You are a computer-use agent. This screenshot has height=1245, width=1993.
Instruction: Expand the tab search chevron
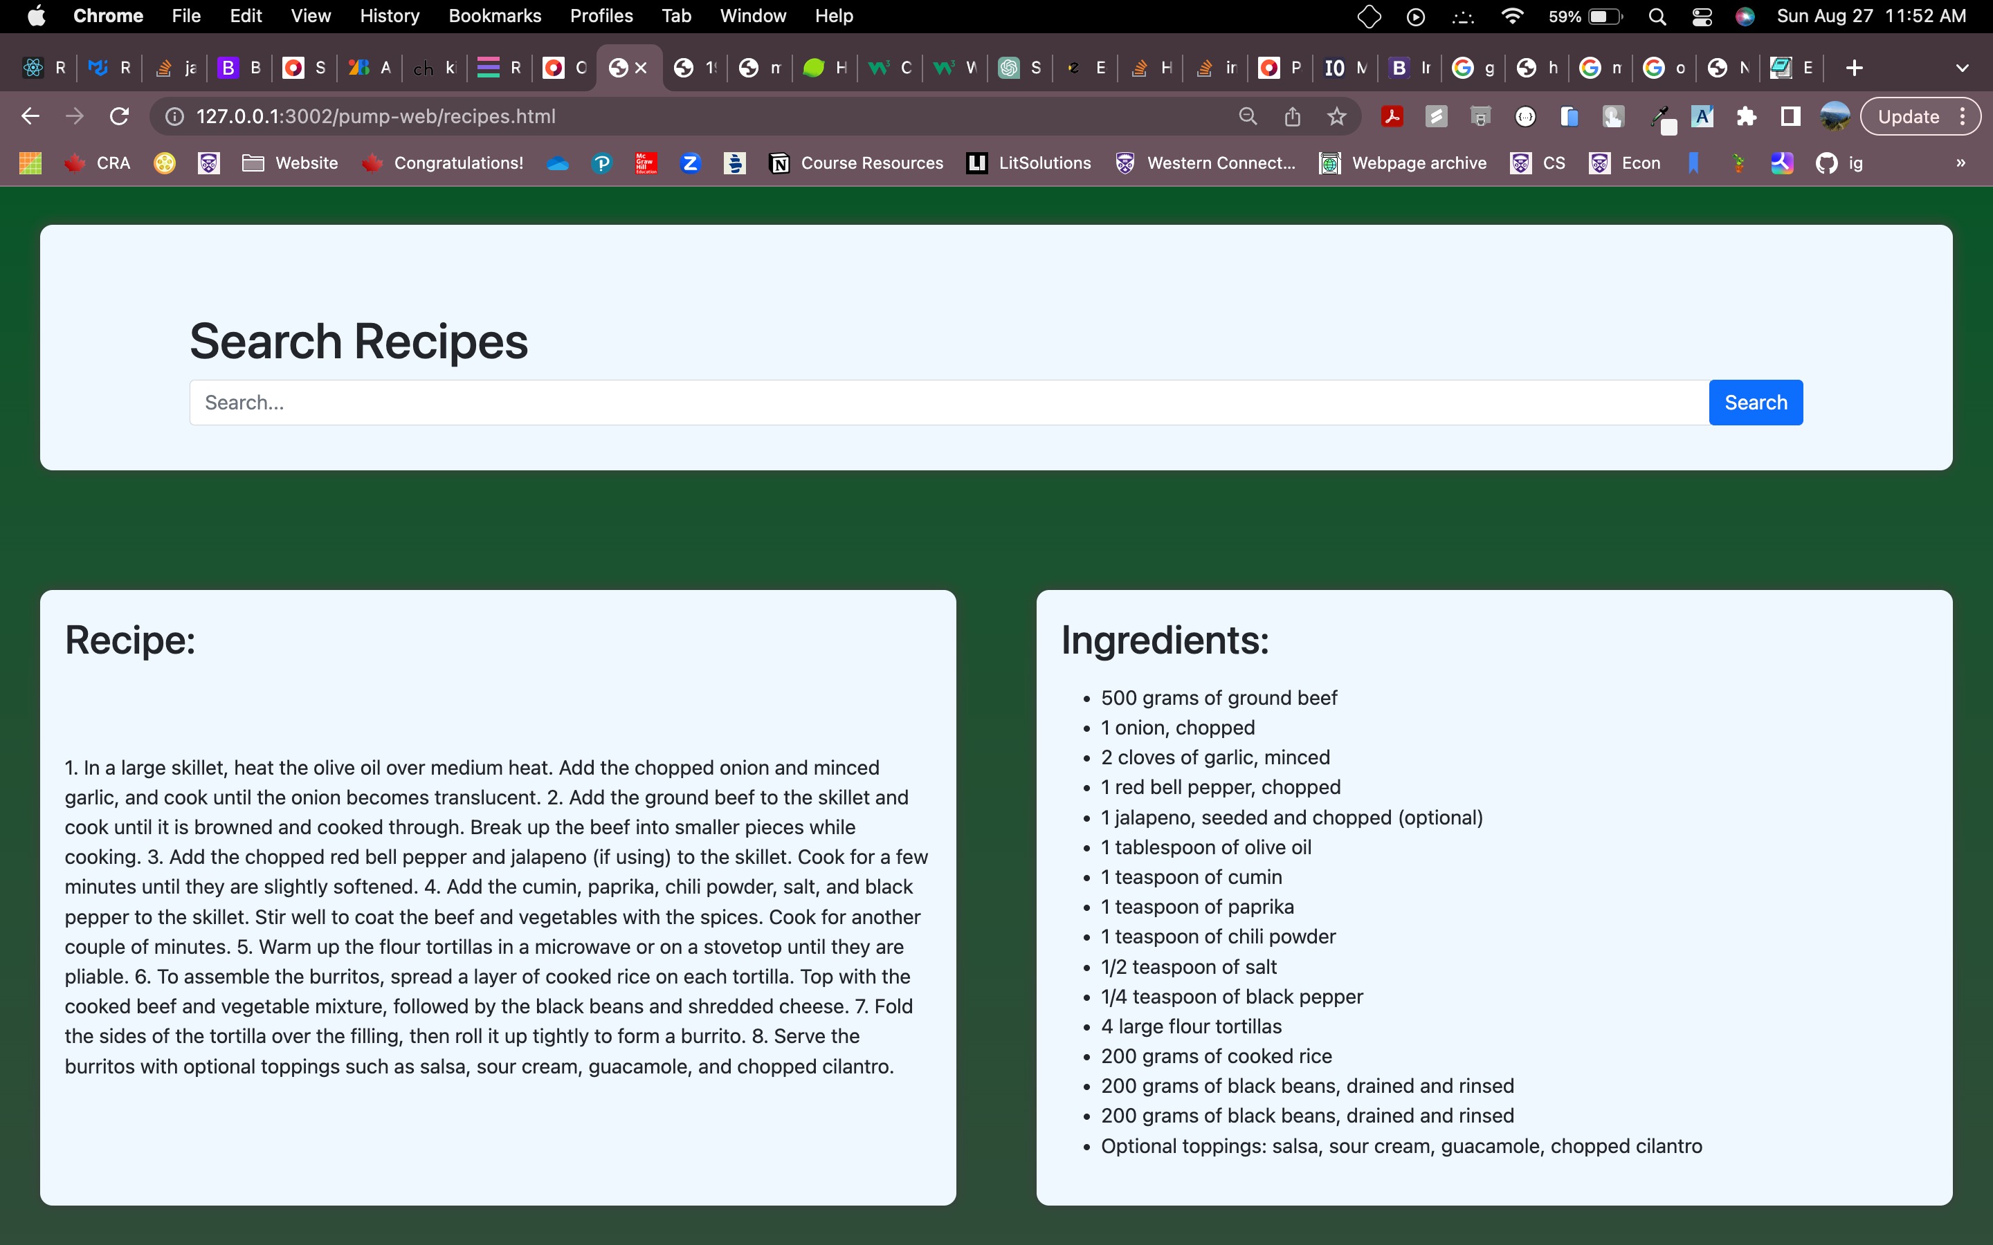[x=1962, y=68]
